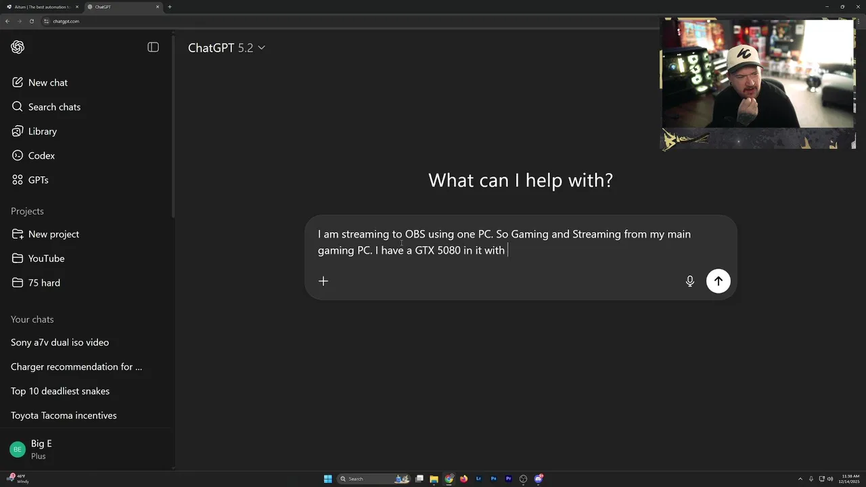Image resolution: width=866 pixels, height=487 pixels.
Task: Show hidden system tray icons
Action: 800,479
